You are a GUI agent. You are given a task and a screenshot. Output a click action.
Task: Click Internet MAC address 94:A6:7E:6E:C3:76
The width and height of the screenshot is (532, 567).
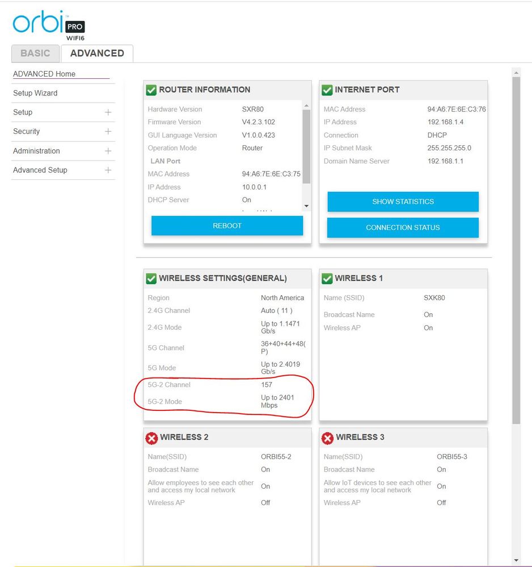(x=457, y=109)
